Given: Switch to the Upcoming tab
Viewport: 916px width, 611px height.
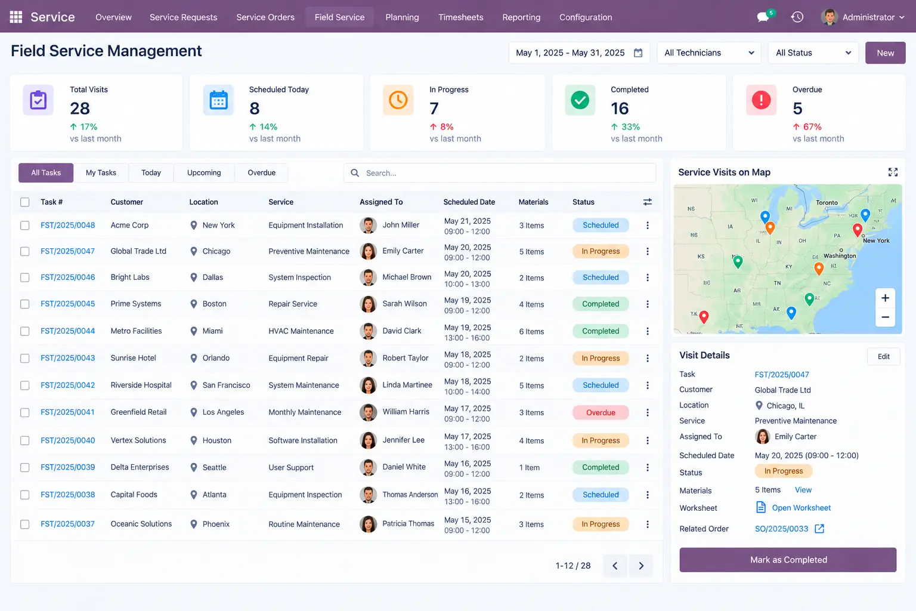Looking at the screenshot, I should [x=204, y=173].
